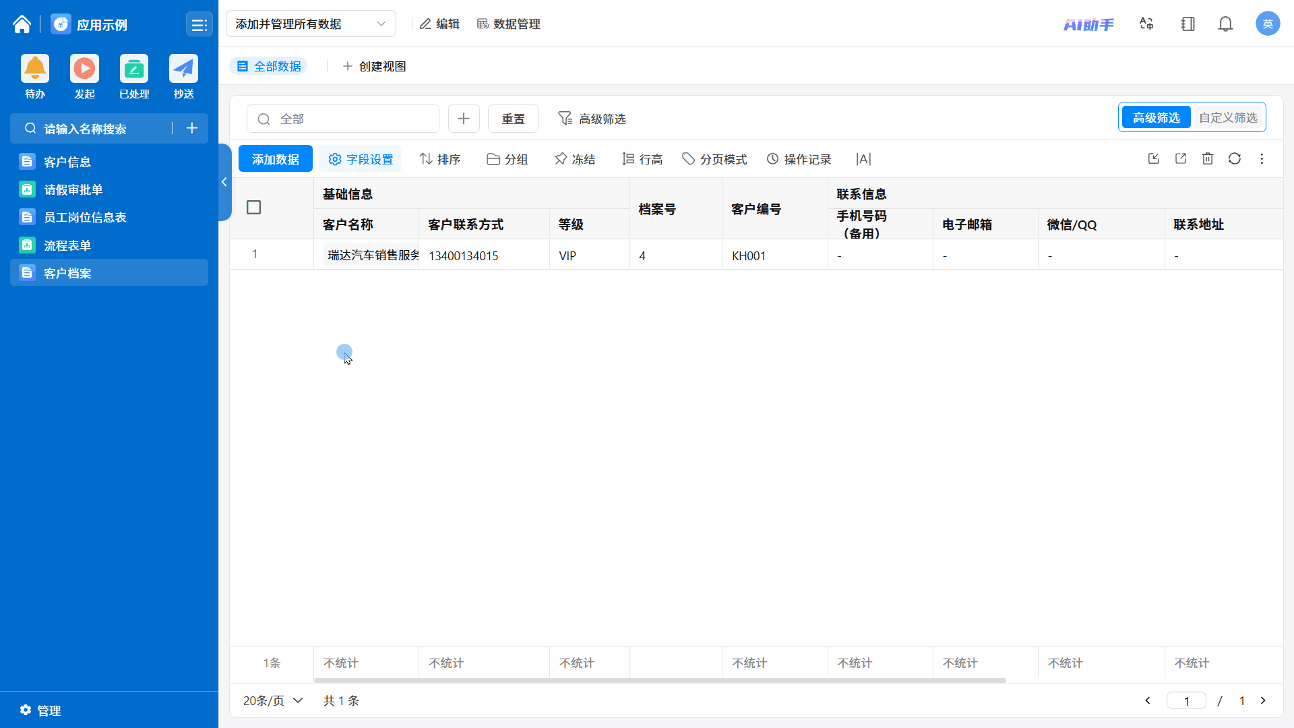The width and height of the screenshot is (1294, 728).
Task: Open 不统计 summary under 电子邮箱
Action: [960, 663]
